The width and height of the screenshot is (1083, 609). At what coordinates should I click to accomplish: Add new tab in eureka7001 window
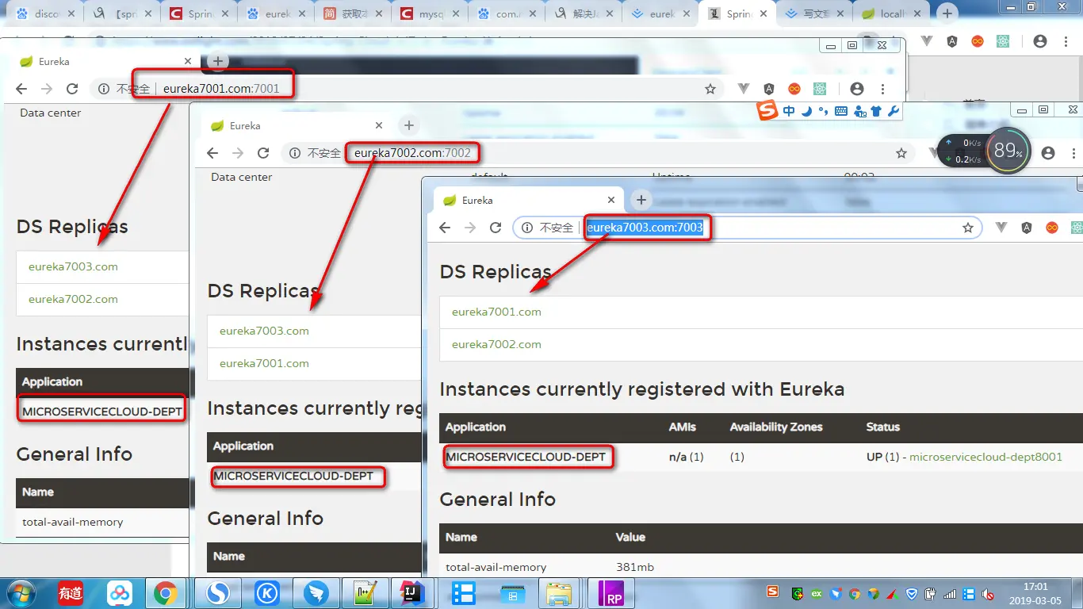point(218,61)
